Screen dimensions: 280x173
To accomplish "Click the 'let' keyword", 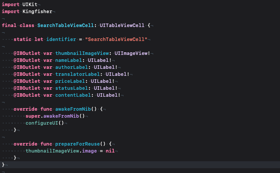I will click(39, 39).
